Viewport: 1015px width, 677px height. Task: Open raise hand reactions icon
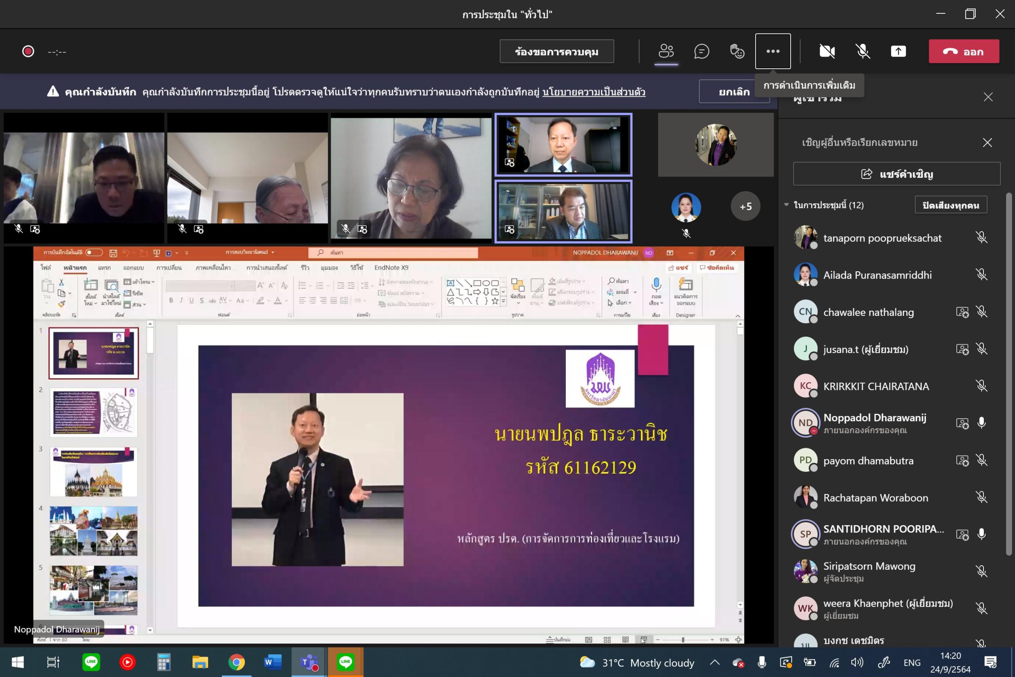pos(737,51)
